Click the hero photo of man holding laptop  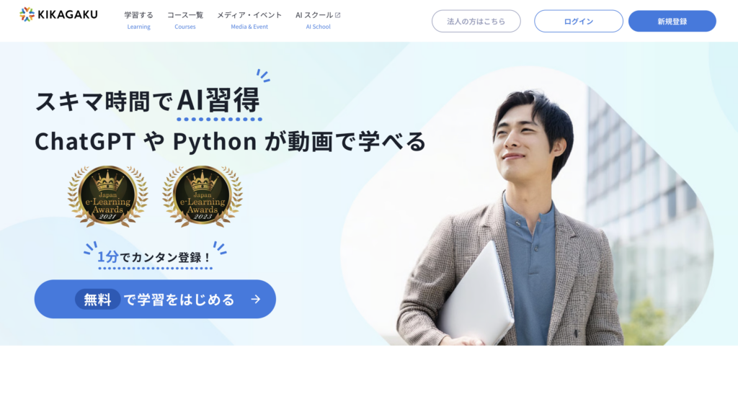527,207
